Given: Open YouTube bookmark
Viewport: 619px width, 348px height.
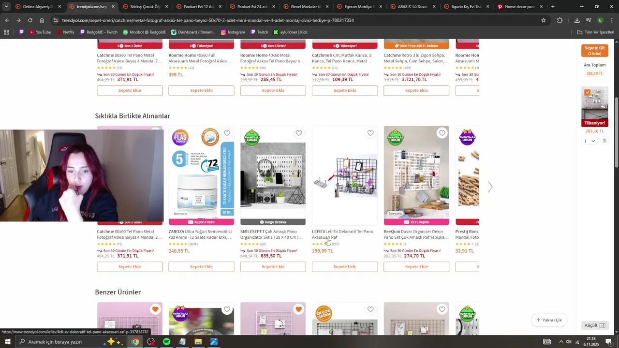Looking at the screenshot, I should click(x=40, y=32).
